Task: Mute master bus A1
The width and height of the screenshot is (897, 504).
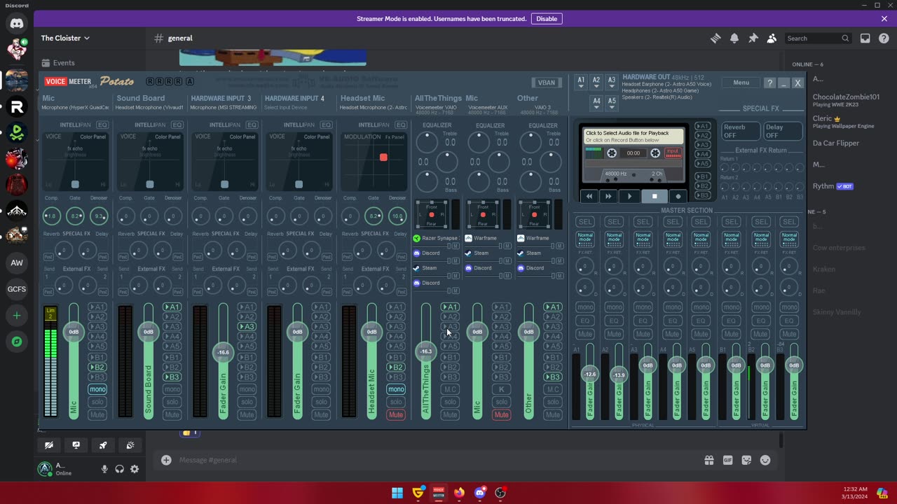Action: [585, 334]
